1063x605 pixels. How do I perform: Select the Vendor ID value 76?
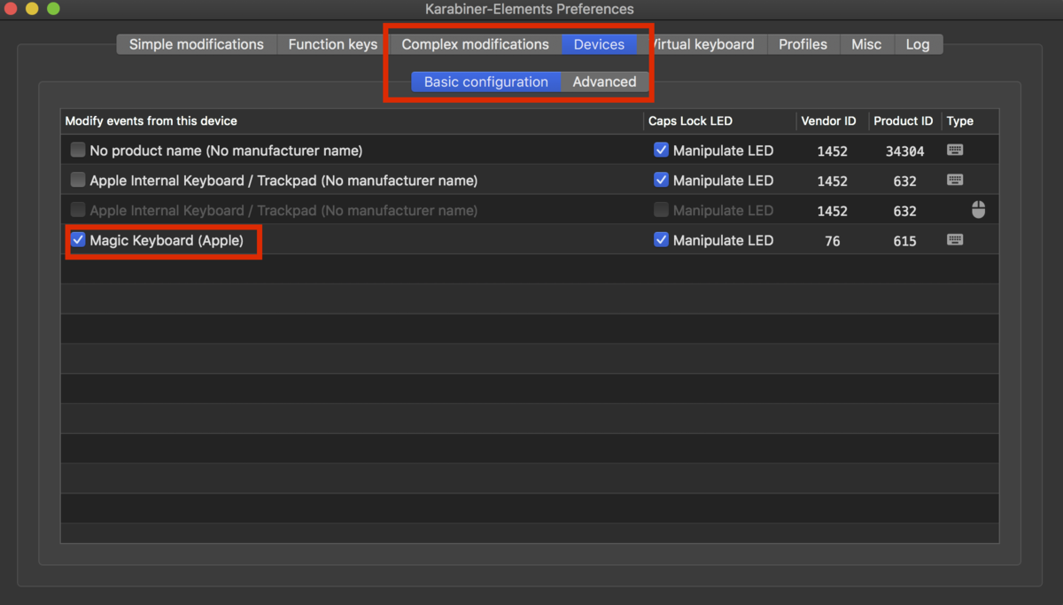click(x=832, y=241)
